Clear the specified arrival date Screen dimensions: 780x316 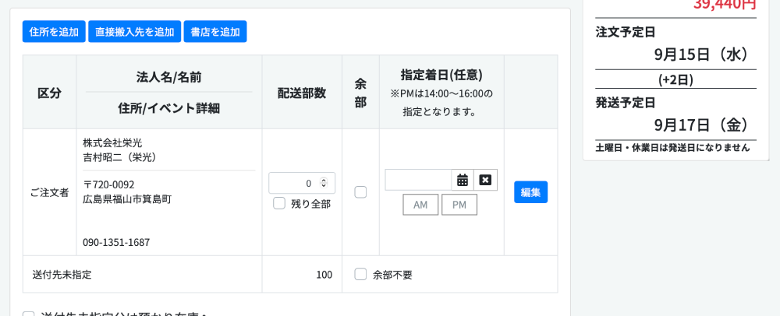point(485,180)
